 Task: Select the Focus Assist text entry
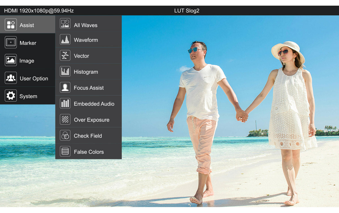pos(89,88)
